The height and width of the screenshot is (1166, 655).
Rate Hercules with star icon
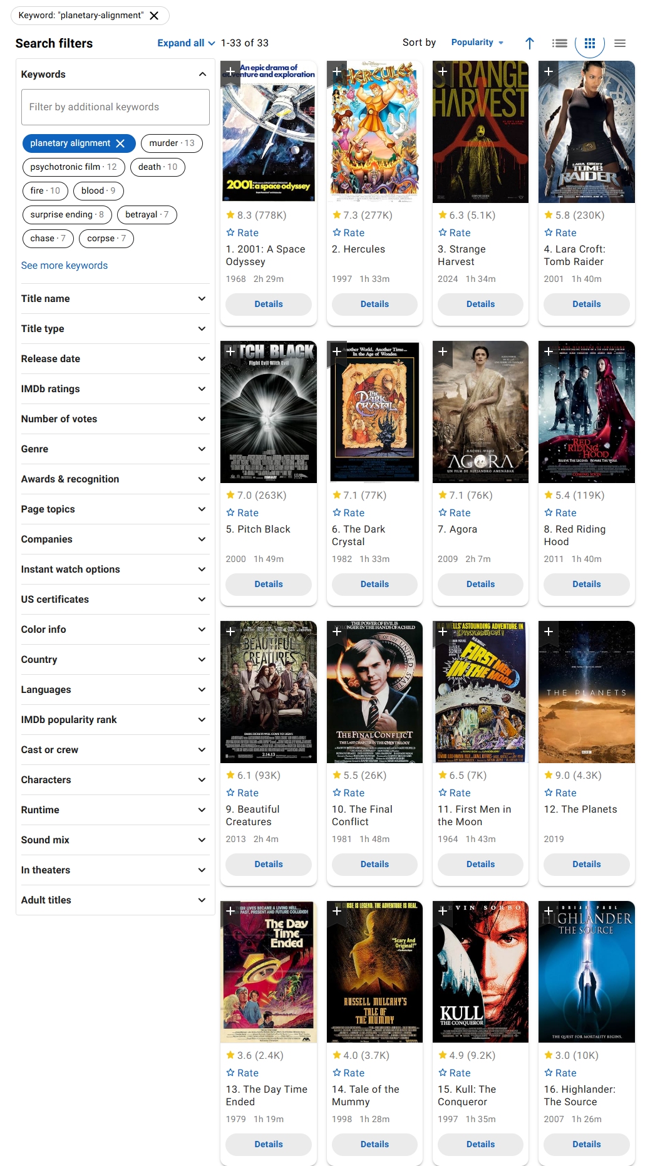[348, 232]
